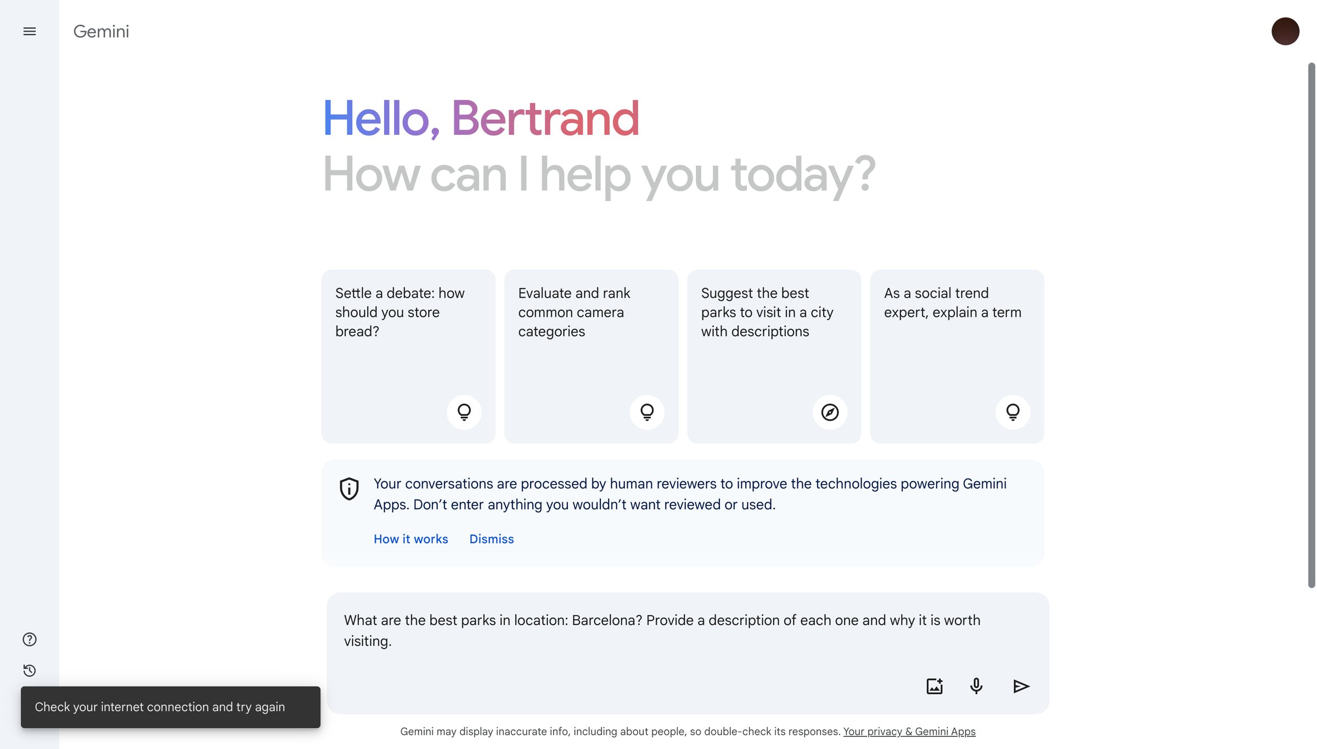1317x749 pixels.
Task: Dismiss the human reviewers privacy notice
Action: tap(492, 539)
